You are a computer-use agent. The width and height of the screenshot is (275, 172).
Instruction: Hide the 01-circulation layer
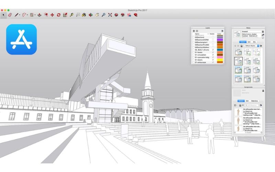coord(213,55)
